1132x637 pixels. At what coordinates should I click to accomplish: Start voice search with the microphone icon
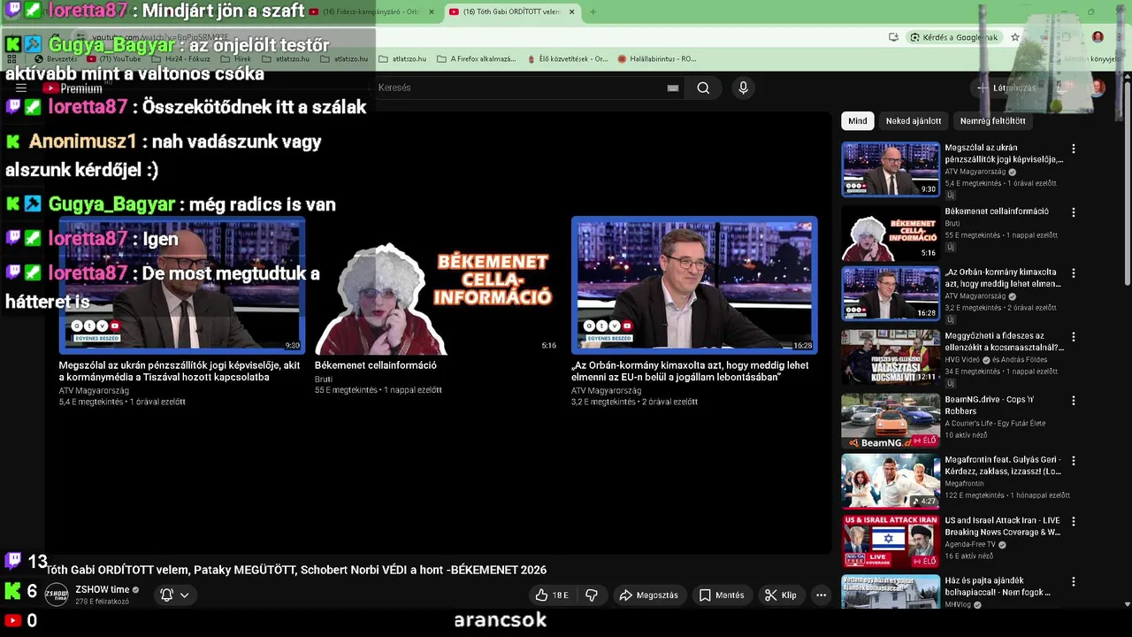point(743,88)
